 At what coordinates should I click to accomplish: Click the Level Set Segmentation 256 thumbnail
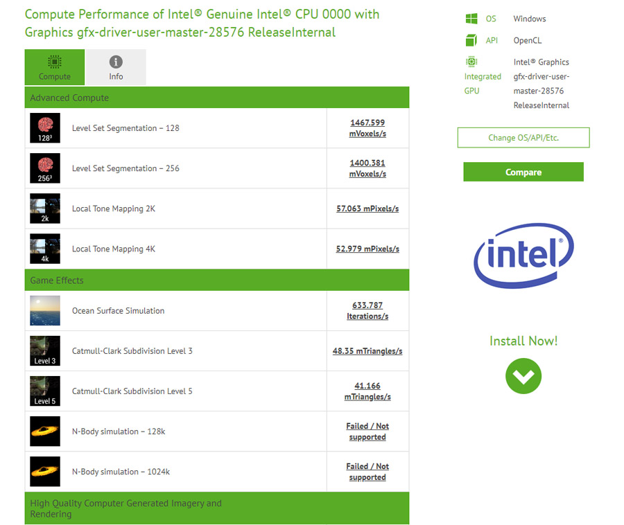pos(45,168)
